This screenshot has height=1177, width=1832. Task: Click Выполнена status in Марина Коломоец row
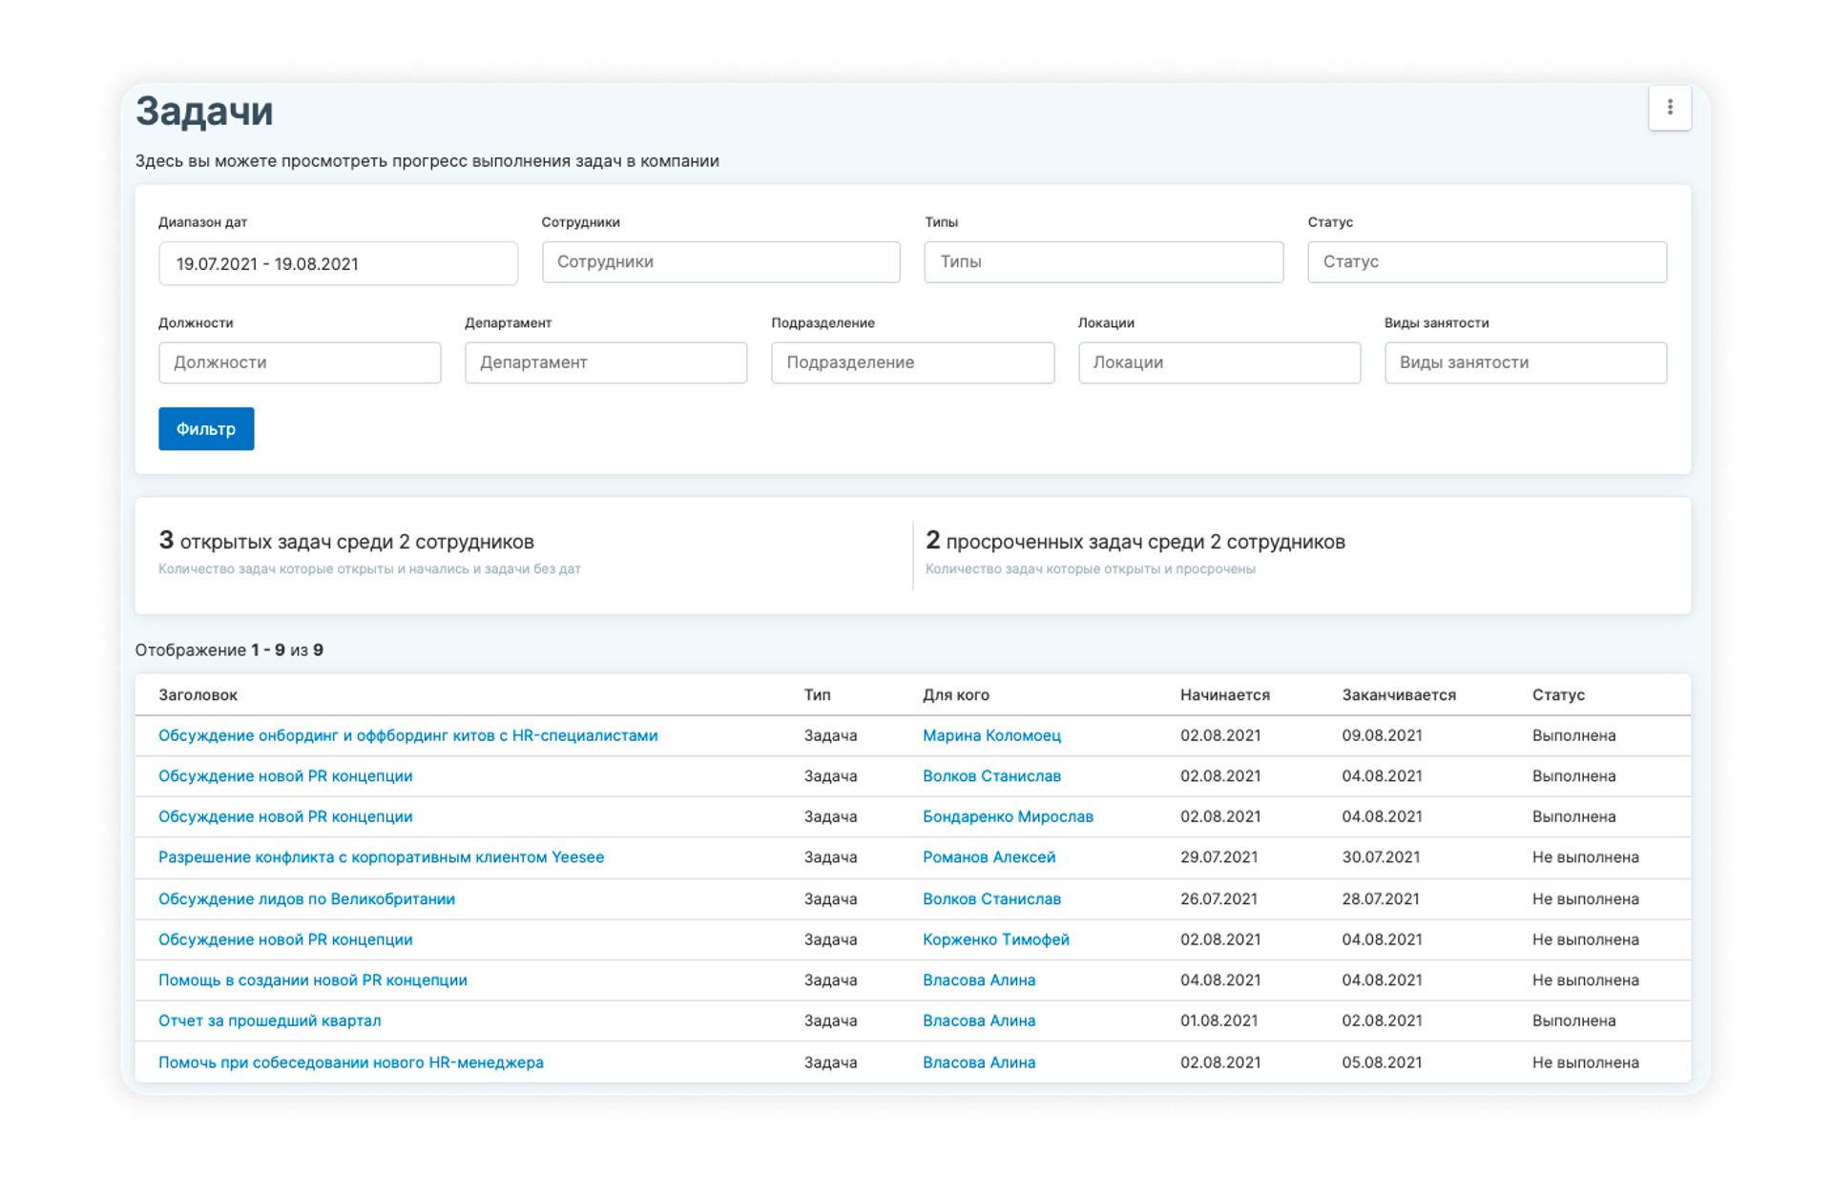1573,735
